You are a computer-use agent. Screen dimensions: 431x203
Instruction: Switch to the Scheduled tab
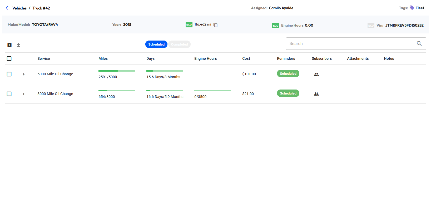coord(156,44)
